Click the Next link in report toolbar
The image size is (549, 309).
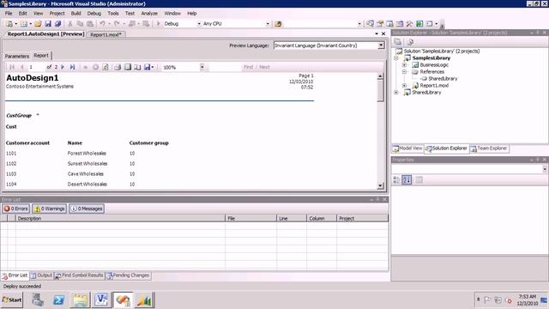(264, 67)
